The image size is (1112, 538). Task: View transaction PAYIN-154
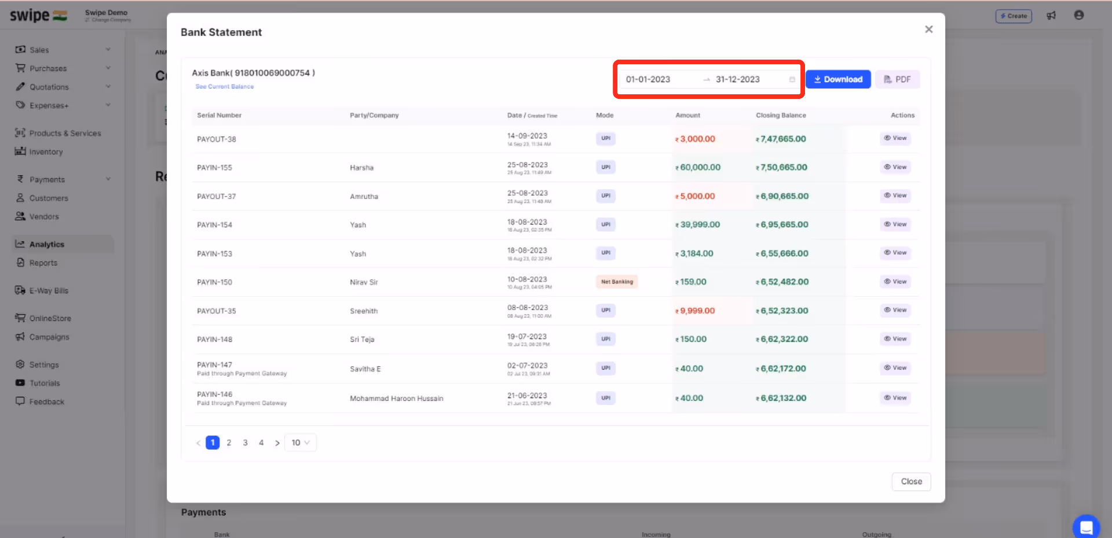click(895, 224)
